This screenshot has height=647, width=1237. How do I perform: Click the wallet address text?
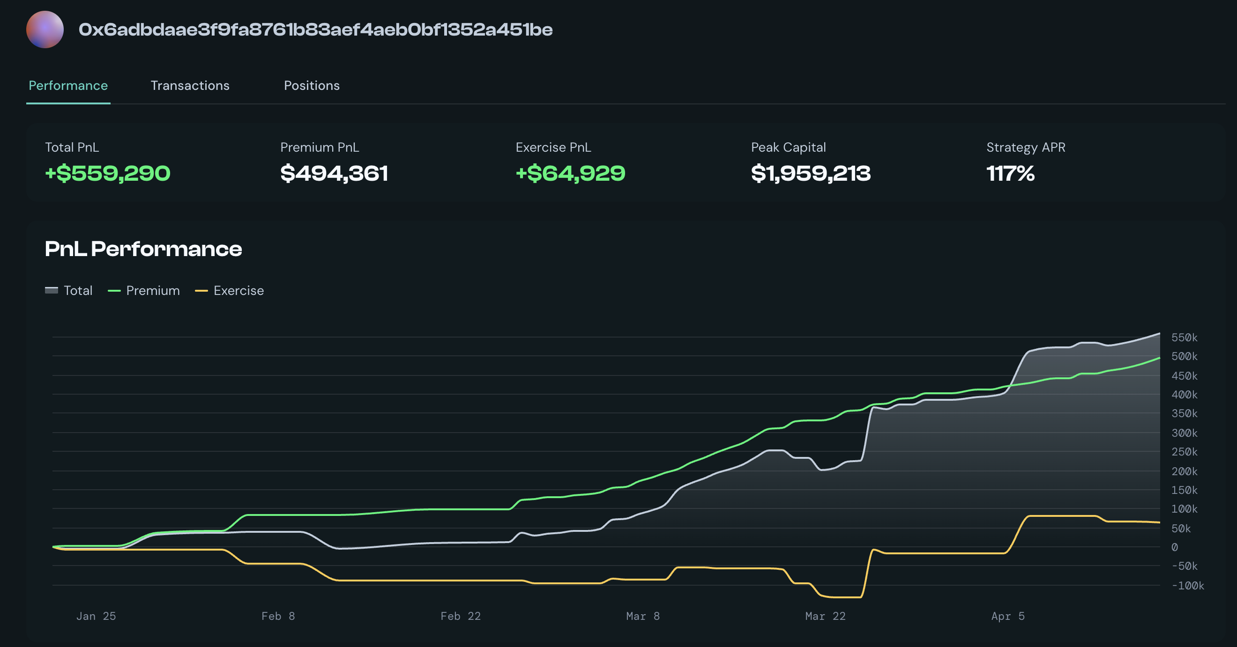coord(315,30)
